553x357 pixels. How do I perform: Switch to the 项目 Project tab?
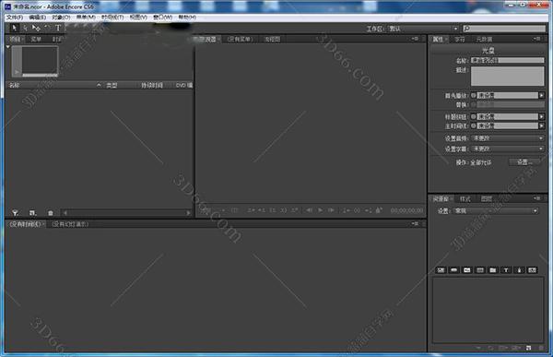15,39
